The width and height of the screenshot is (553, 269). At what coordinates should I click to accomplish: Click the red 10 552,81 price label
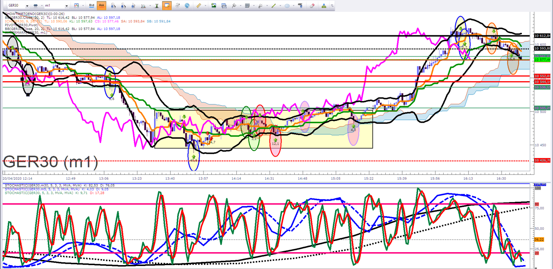point(542,76)
